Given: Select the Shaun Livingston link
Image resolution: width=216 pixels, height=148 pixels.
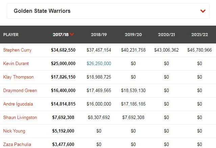Looking at the screenshot, I should click(x=20, y=117).
